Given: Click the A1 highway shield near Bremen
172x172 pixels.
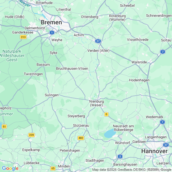Looking at the screenshot, I should click(x=52, y=33).
